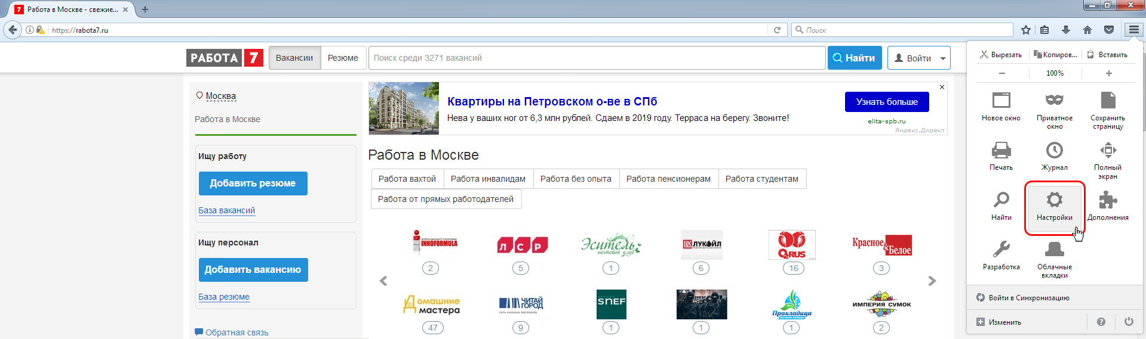Click the Добавить резюме button
1146x339 pixels.
(253, 184)
